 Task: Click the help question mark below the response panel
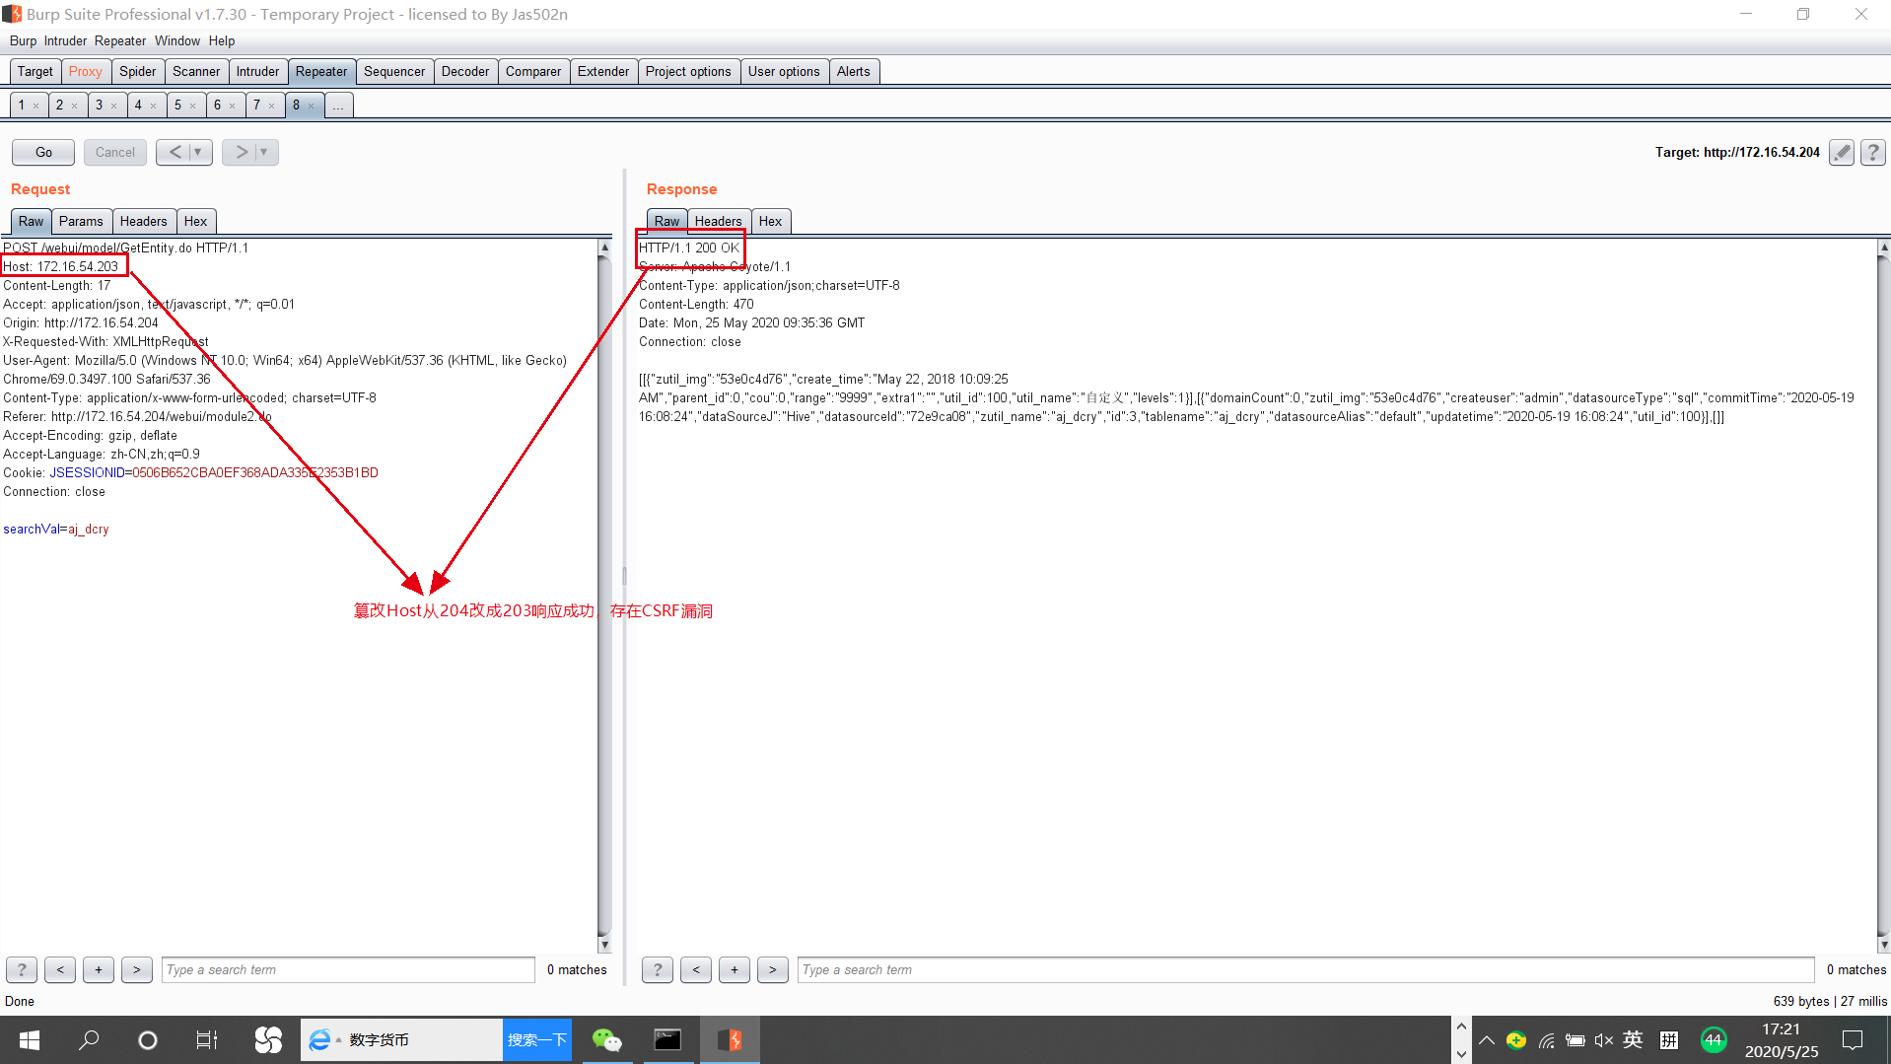[x=657, y=969]
